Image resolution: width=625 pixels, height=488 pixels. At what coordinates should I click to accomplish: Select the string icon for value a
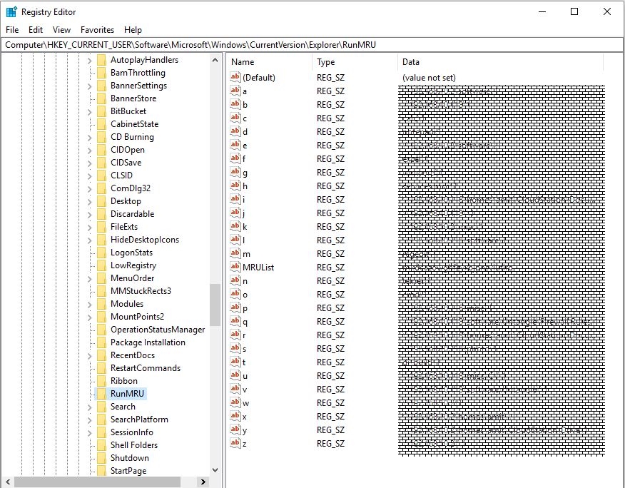[235, 91]
